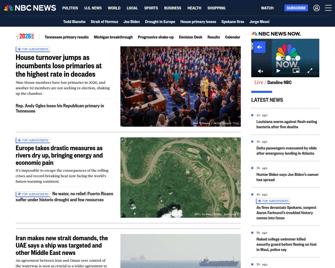View the House chamber photo

click(x=181, y=86)
